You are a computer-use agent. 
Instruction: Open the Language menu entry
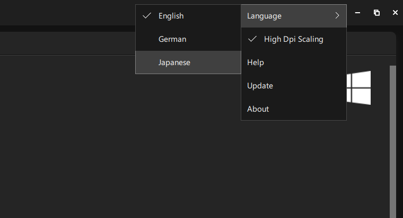coord(294,16)
